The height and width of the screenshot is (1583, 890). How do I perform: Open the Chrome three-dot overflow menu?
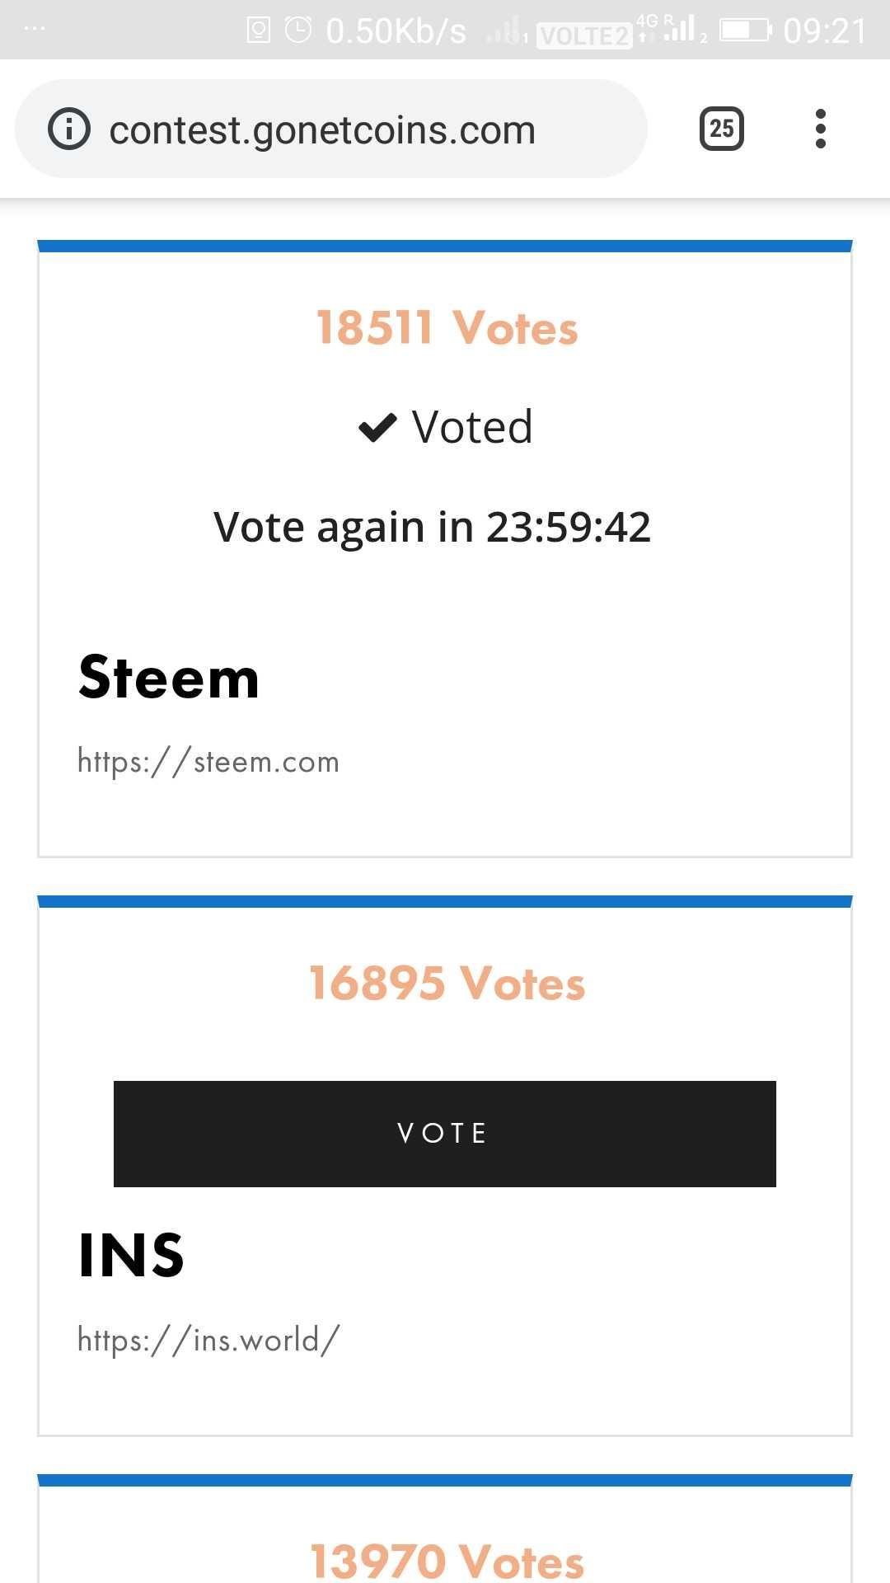[x=820, y=129]
